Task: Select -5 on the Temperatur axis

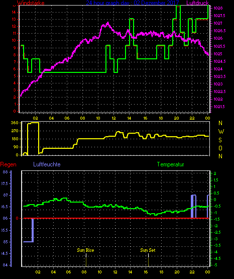Action: pyautogui.click(x=215, y=265)
